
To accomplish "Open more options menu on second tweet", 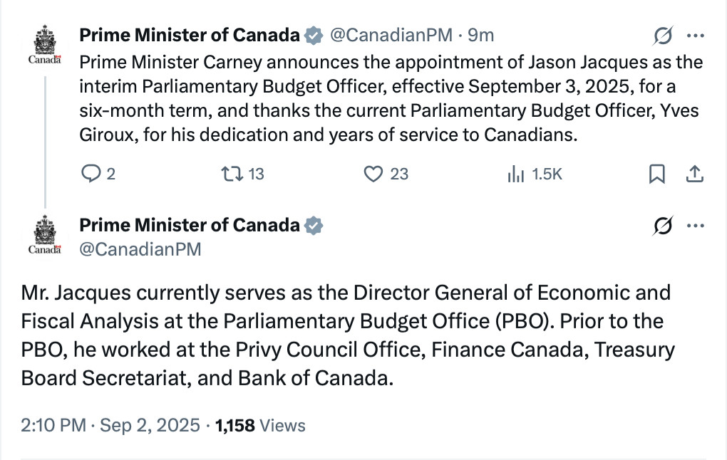I will 696,226.
